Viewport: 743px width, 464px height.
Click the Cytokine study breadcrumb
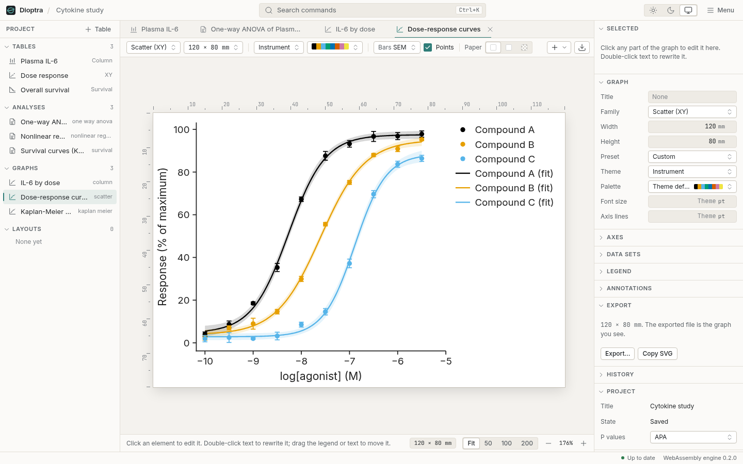pyautogui.click(x=80, y=10)
